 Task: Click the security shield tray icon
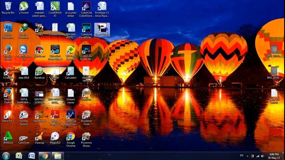(x=252, y=156)
